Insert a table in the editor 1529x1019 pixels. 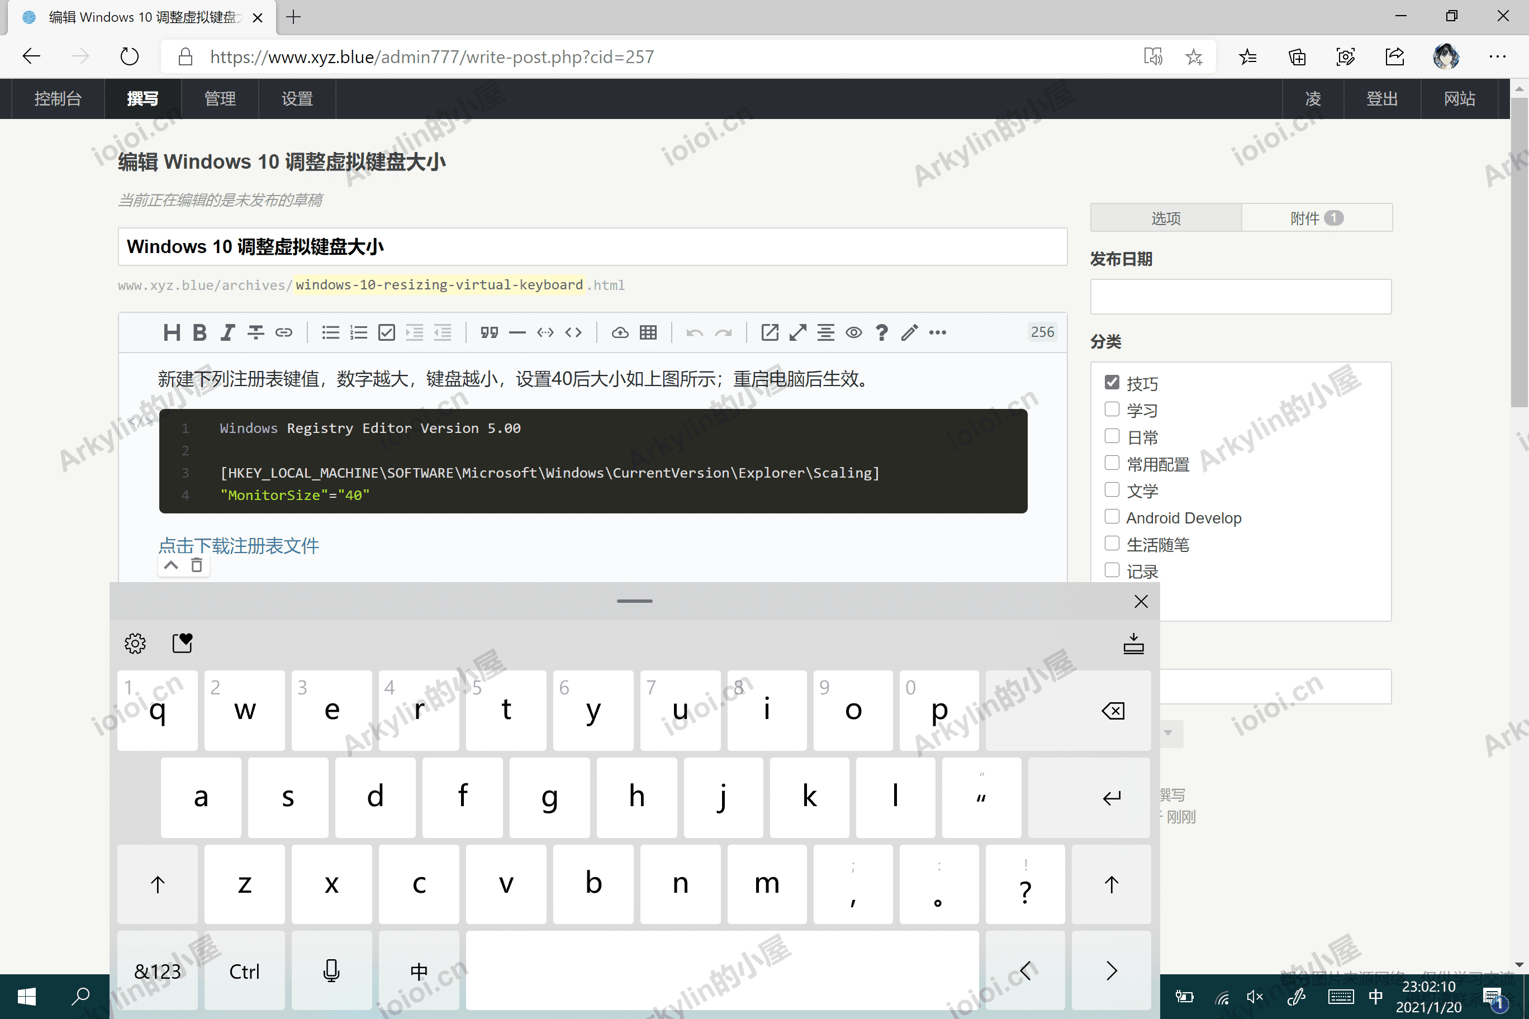click(648, 333)
